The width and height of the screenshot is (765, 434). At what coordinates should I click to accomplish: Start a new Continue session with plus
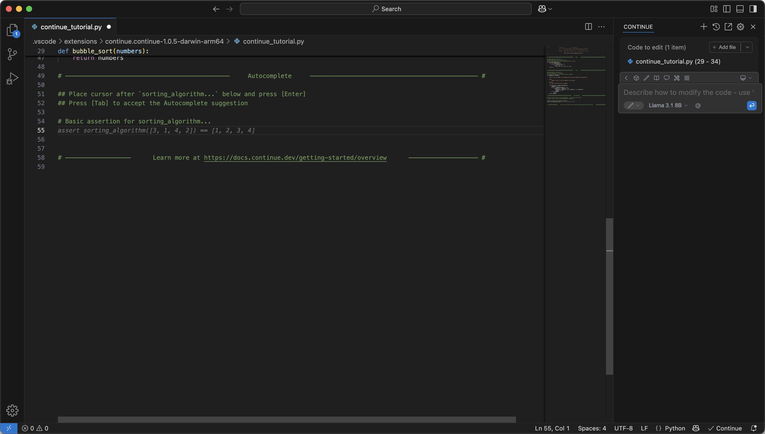[x=704, y=27]
